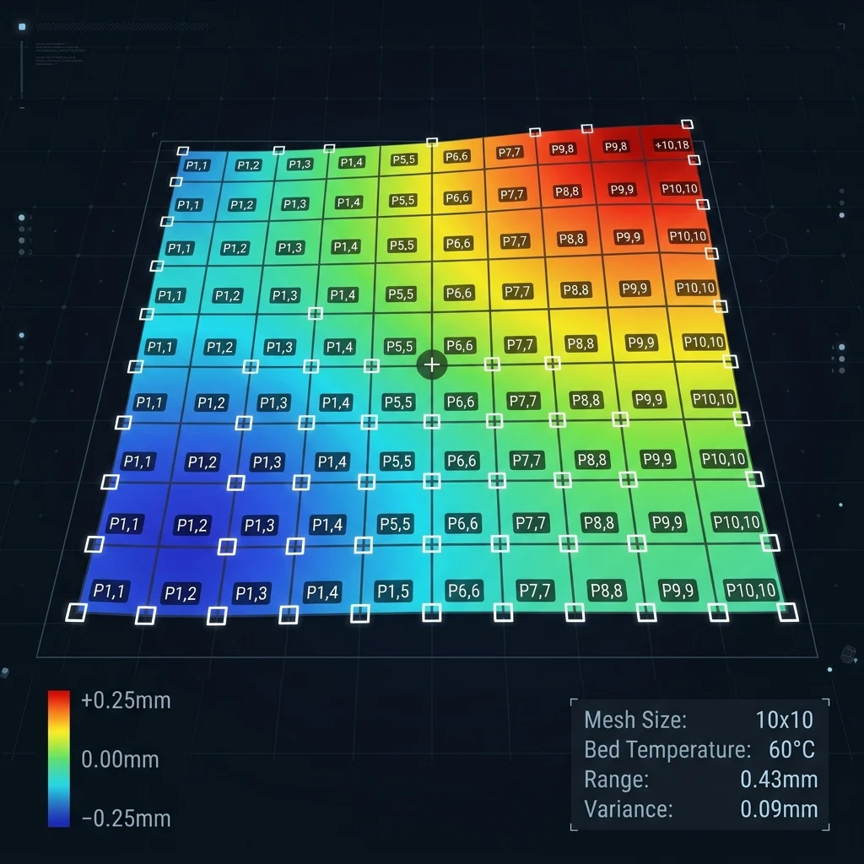
Task: Click the center crosshair marker on the mesh
Action: [432, 364]
